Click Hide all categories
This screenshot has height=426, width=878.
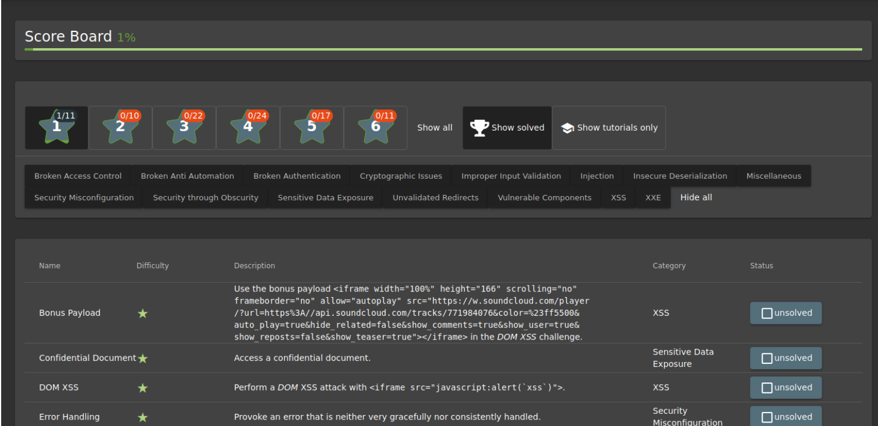696,197
